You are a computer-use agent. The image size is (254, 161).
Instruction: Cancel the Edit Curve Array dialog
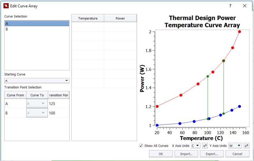[237, 154]
